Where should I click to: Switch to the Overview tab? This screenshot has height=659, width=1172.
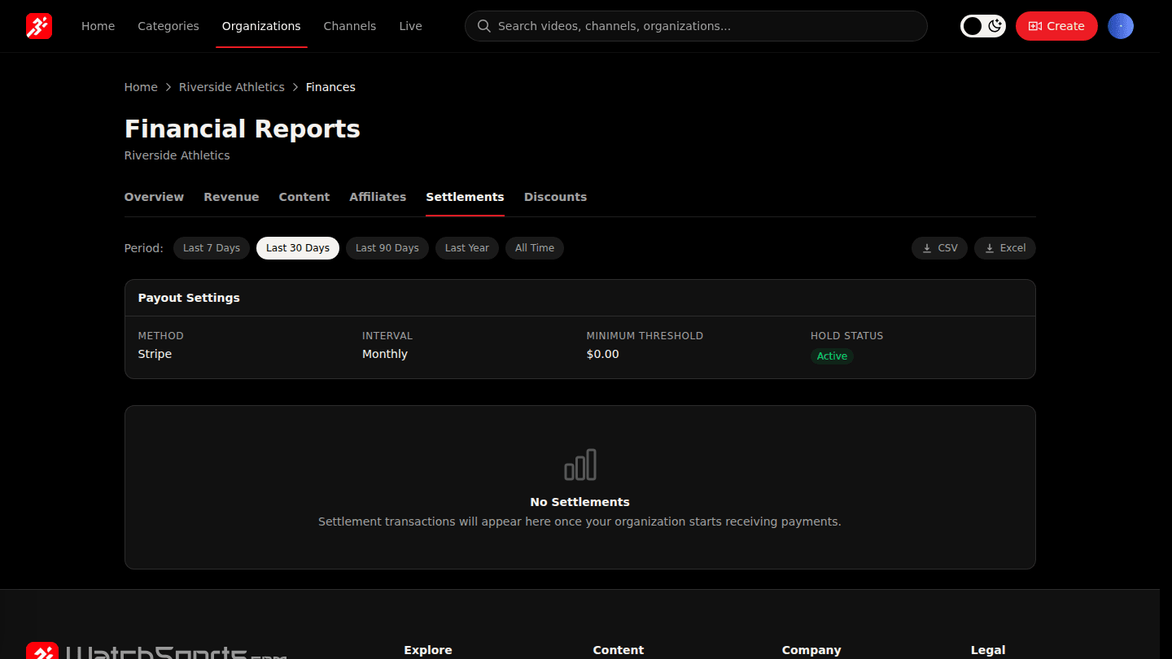point(154,197)
